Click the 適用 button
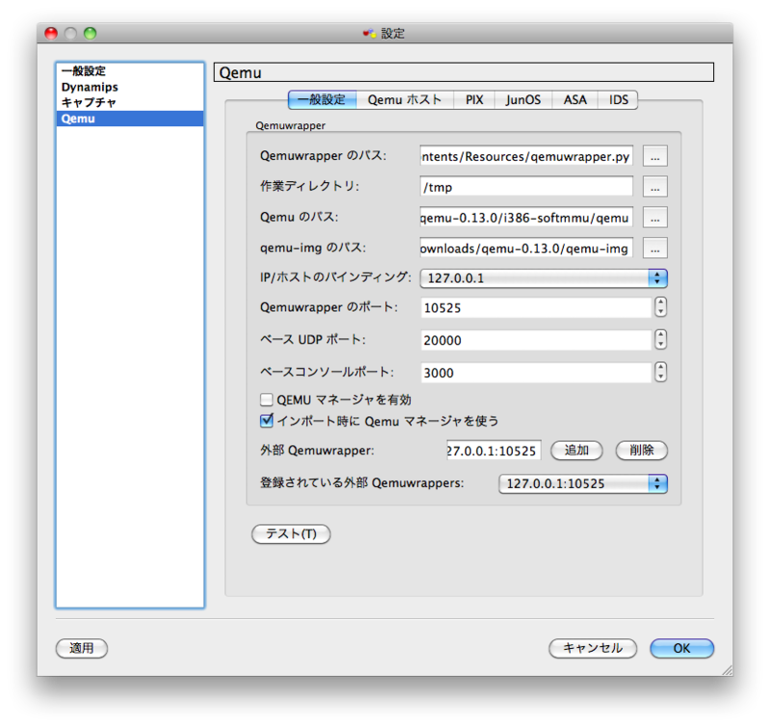 [82, 648]
